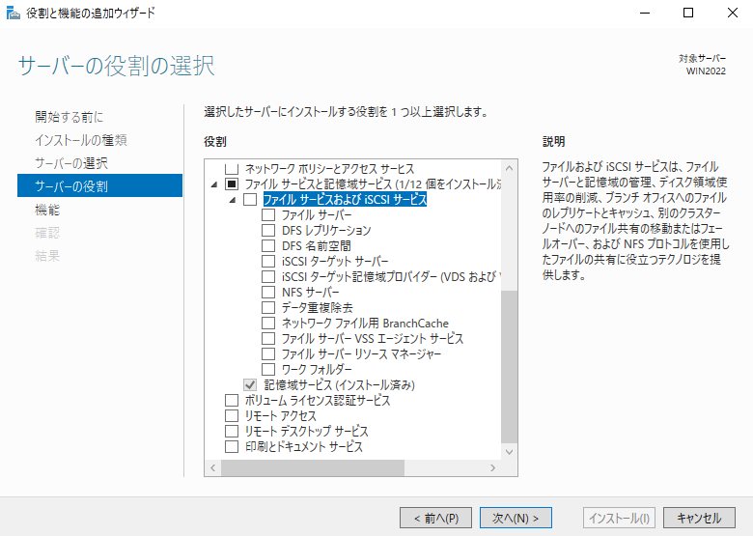Tick the iSCSI ターゲット サーバー checkbox

coord(268,262)
